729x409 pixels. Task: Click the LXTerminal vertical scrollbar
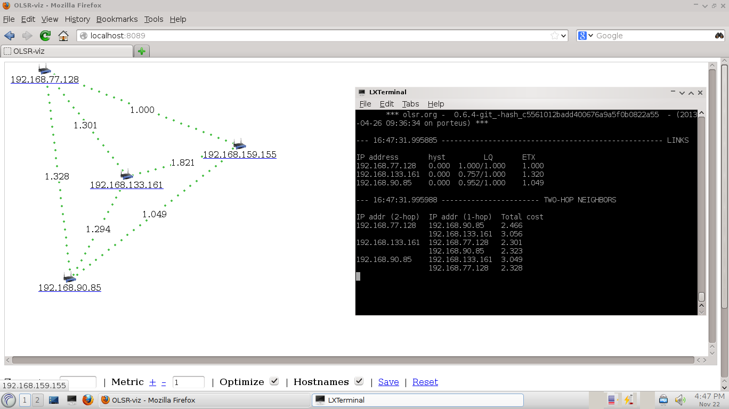coord(701,209)
